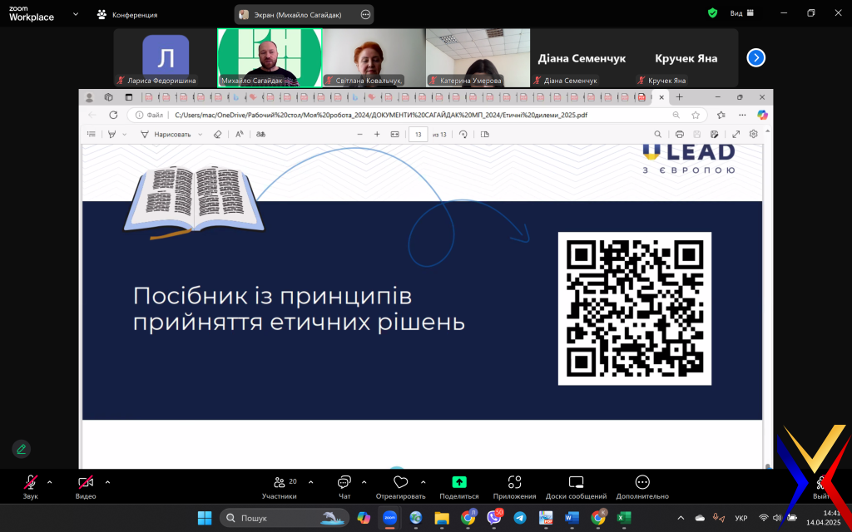Click the green Поделиться share screen button
The height and width of the screenshot is (532, 852).
459,487
